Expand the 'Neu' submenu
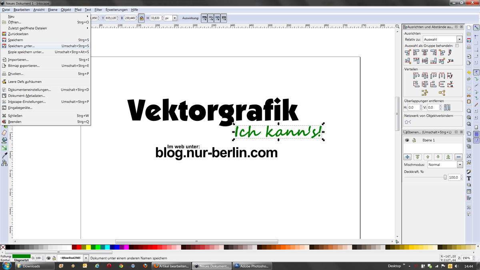 (45, 16)
